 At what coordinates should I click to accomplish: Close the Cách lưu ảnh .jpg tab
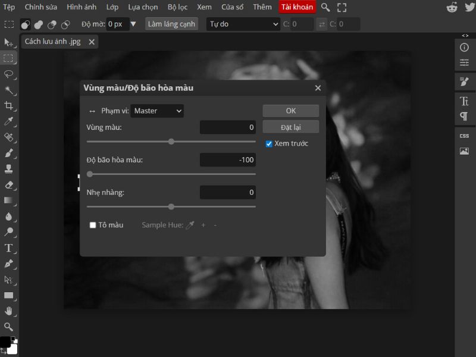pos(92,42)
